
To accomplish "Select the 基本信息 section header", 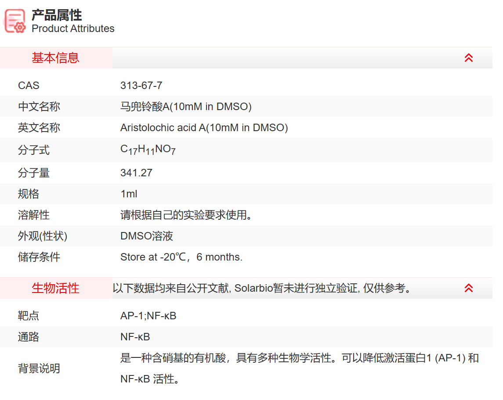I will (x=55, y=58).
